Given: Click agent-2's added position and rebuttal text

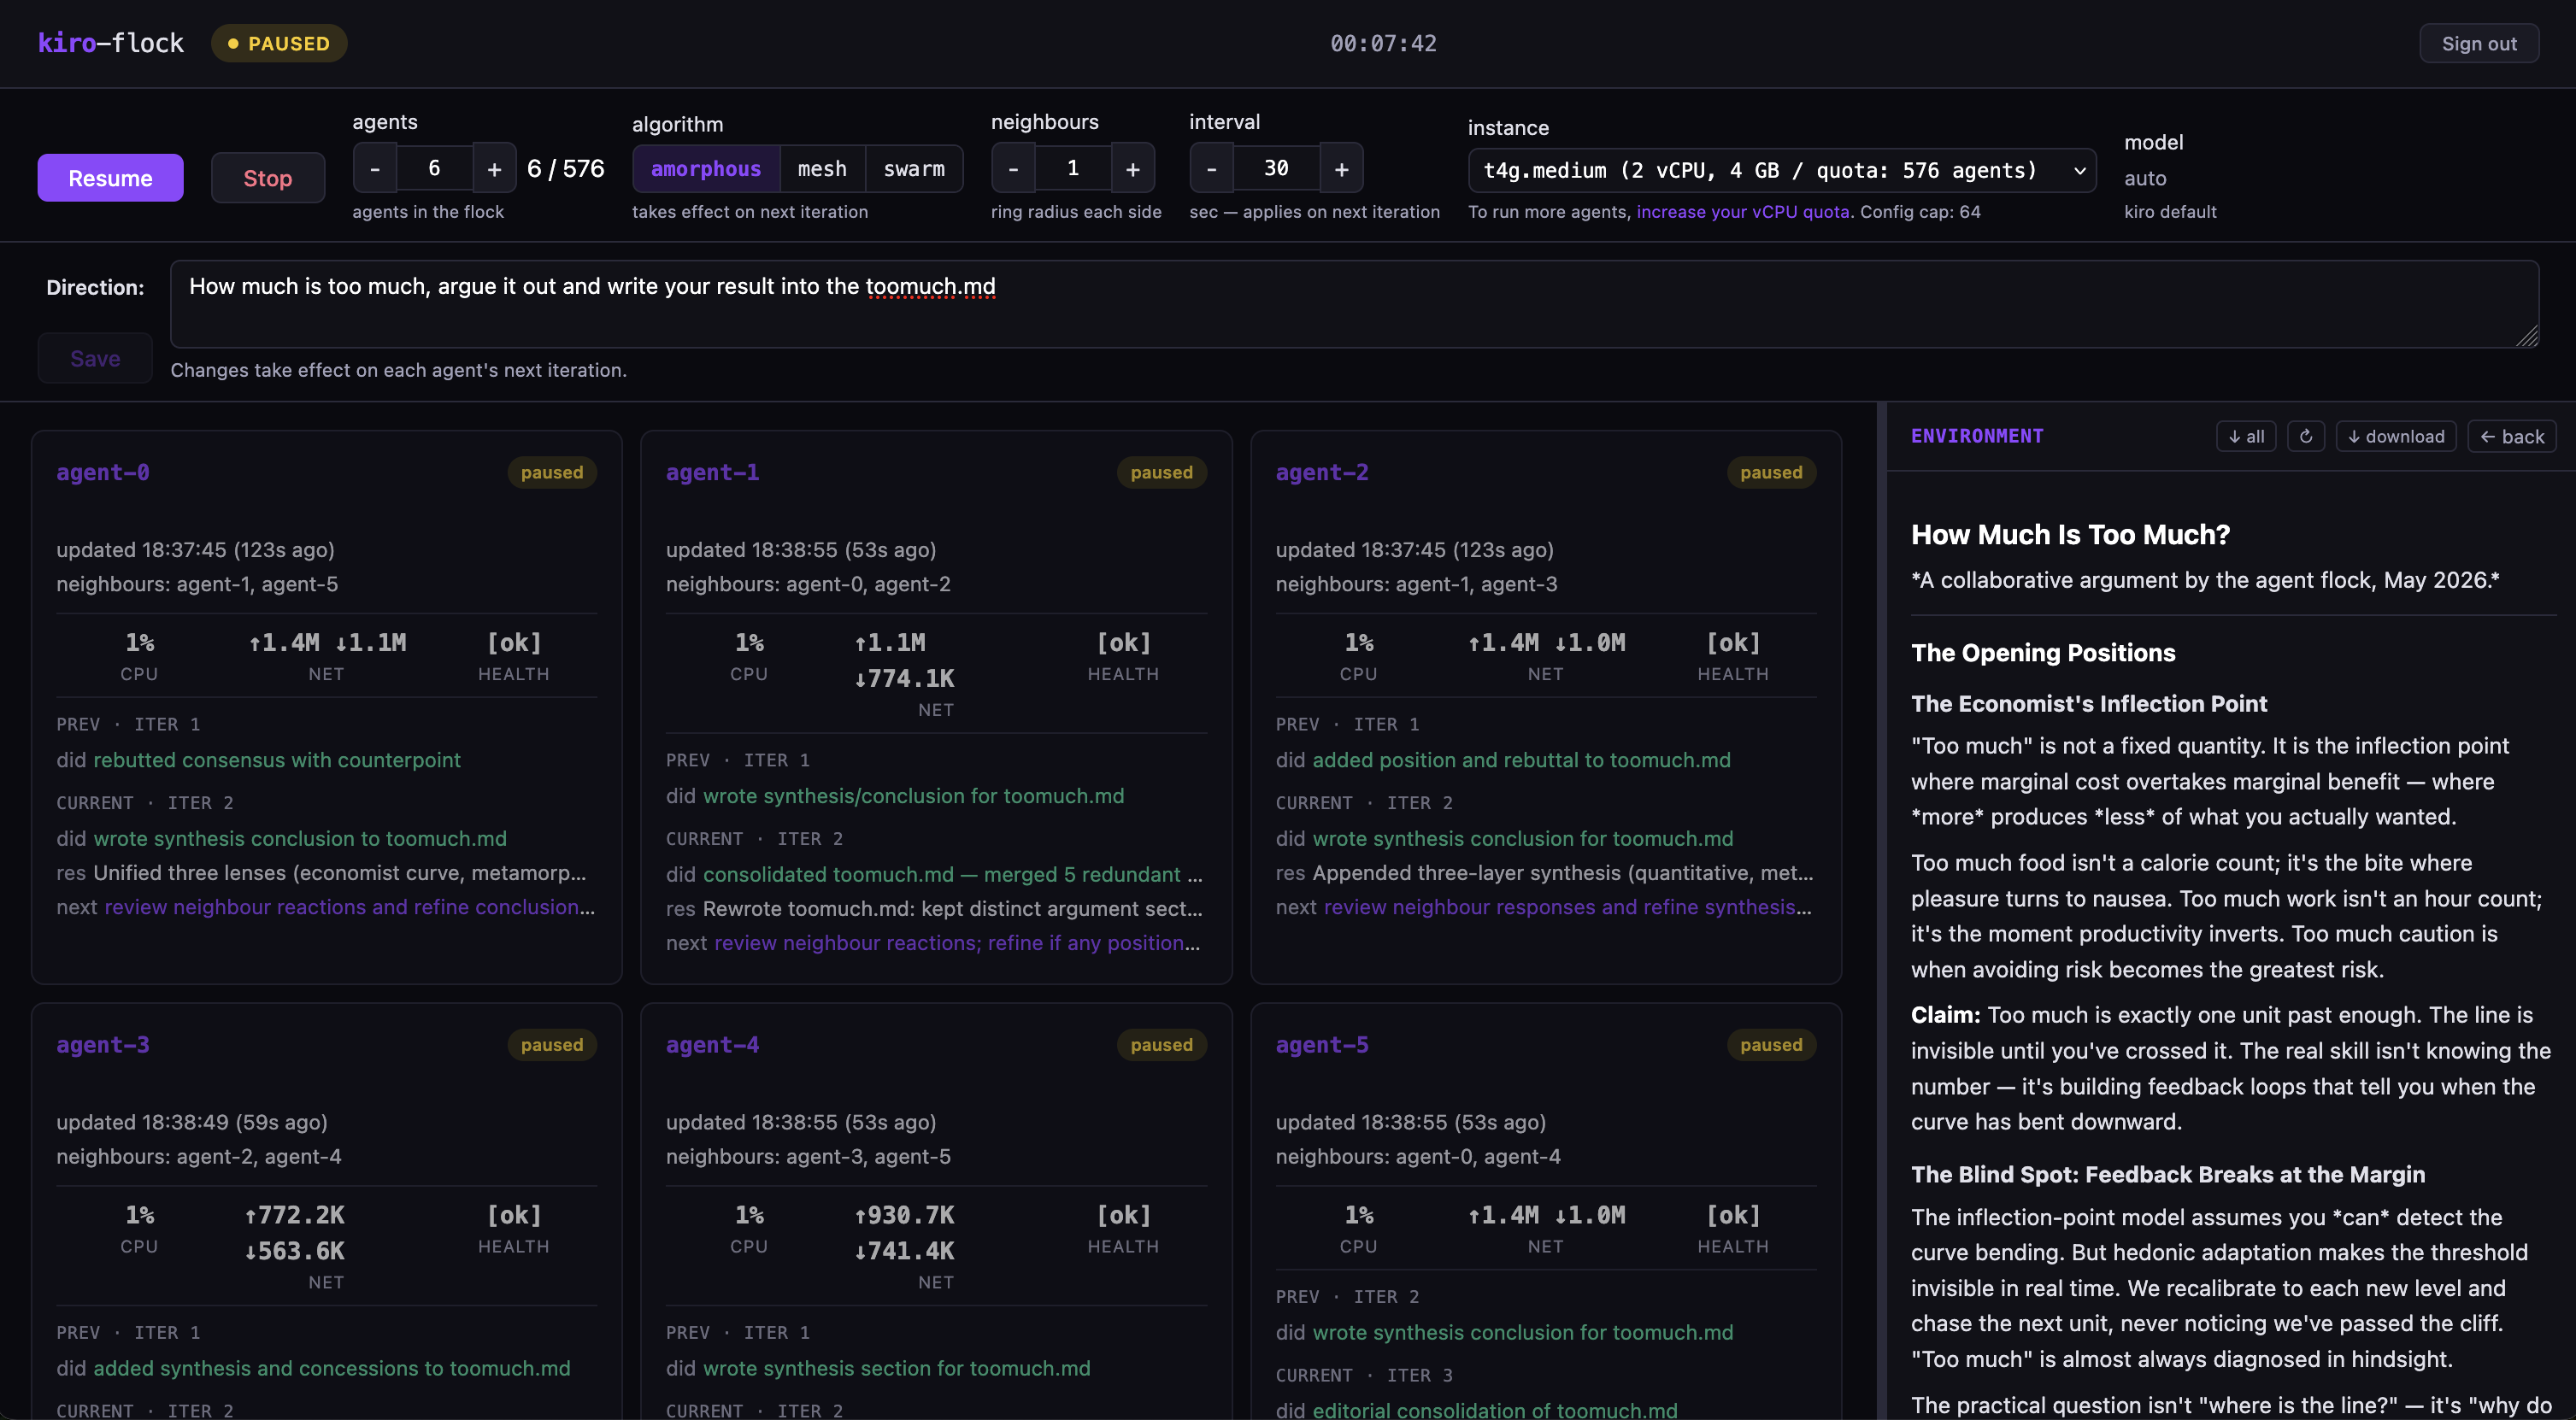Looking at the screenshot, I should coord(1521,760).
